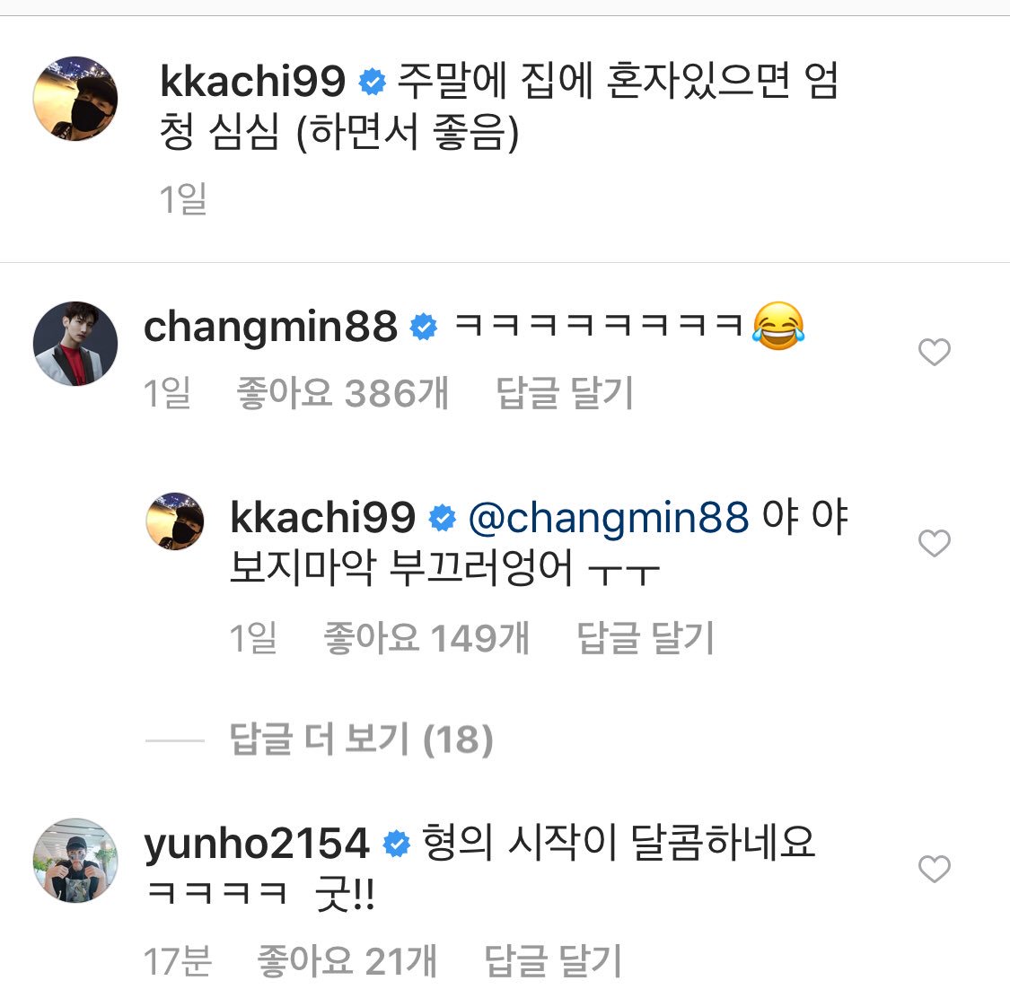This screenshot has width=1010, height=998.
Task: Like yunho2154's comment with heart
Action: [934, 869]
